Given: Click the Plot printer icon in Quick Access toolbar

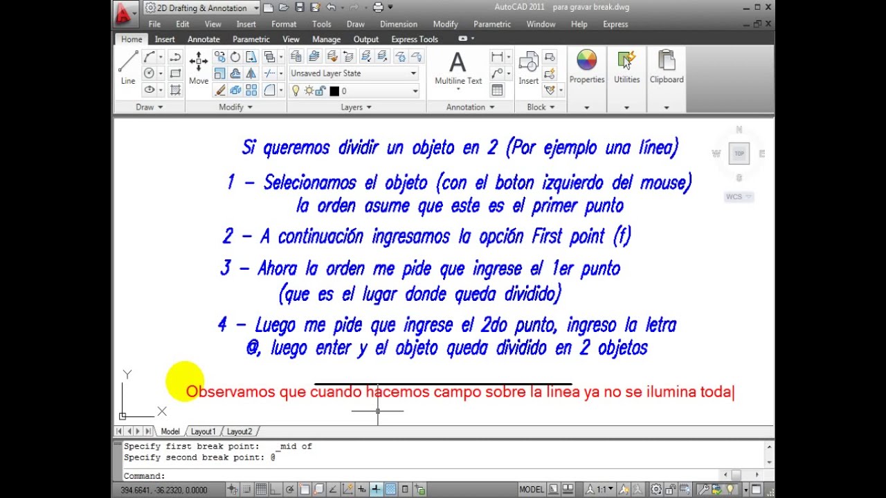Looking at the screenshot, I should tap(379, 8).
